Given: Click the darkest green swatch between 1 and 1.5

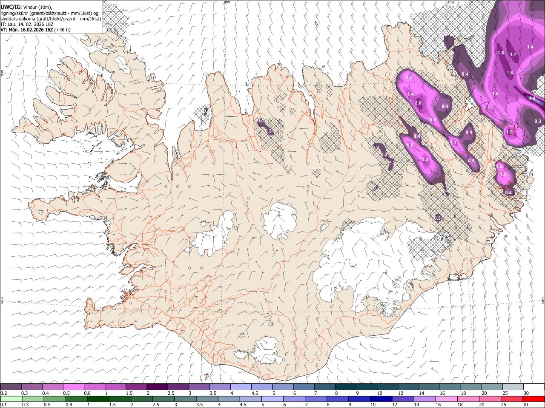Looking at the screenshot, I should point(98,399).
